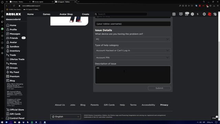Focus the Description of issue text area
Image resolution: width=220 pixels, height=124 pixels.
133,75
